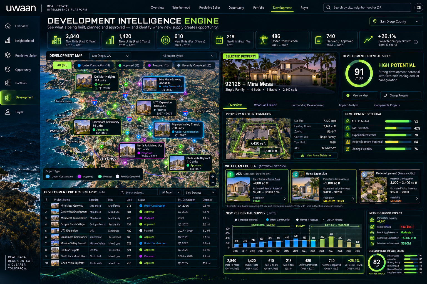Click the Change Property button
The image size is (427, 284).
[401, 95]
